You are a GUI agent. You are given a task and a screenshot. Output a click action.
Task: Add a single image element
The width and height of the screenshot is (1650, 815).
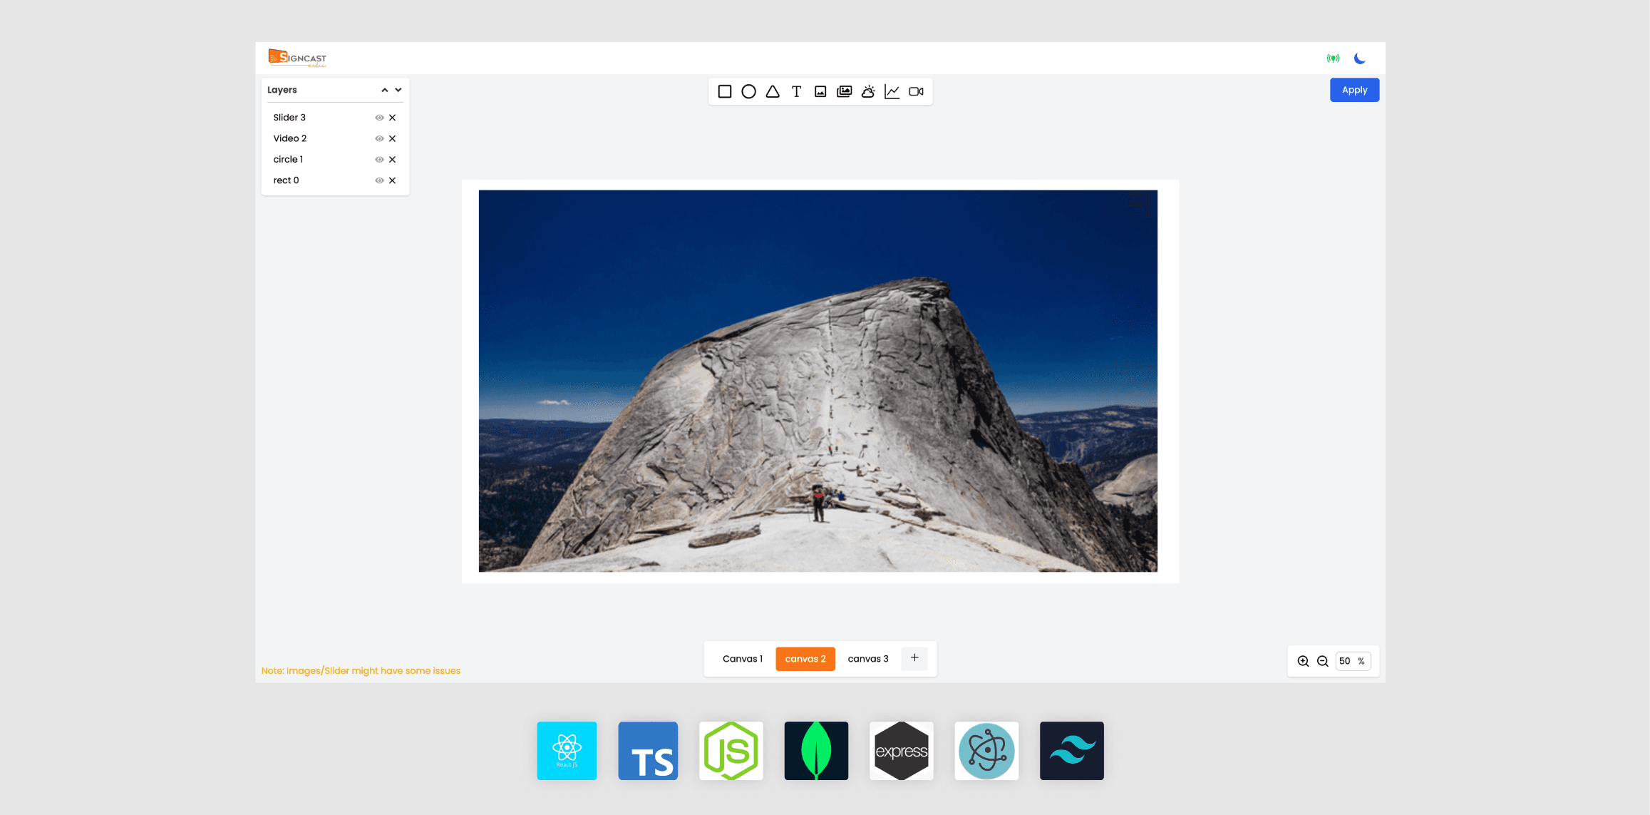pyautogui.click(x=820, y=91)
